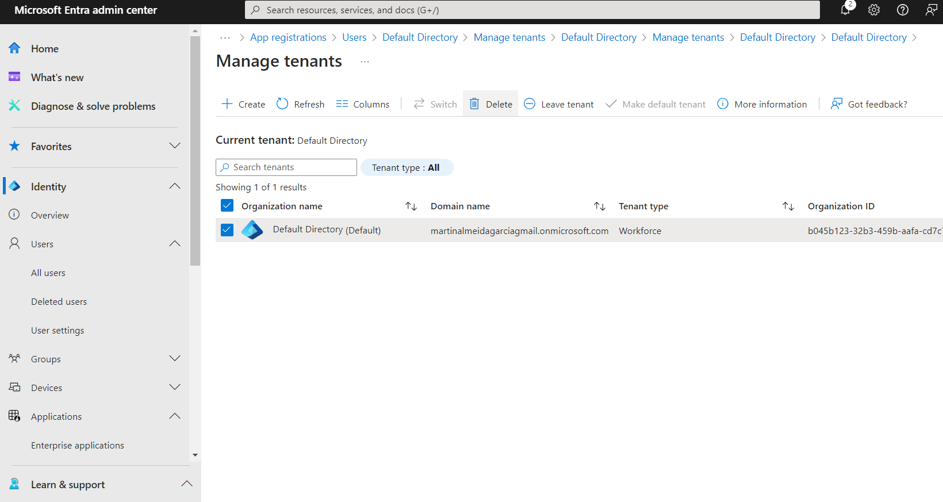Screen dimensions: 943x502
Task: Open All users in sidebar
Action: point(48,273)
